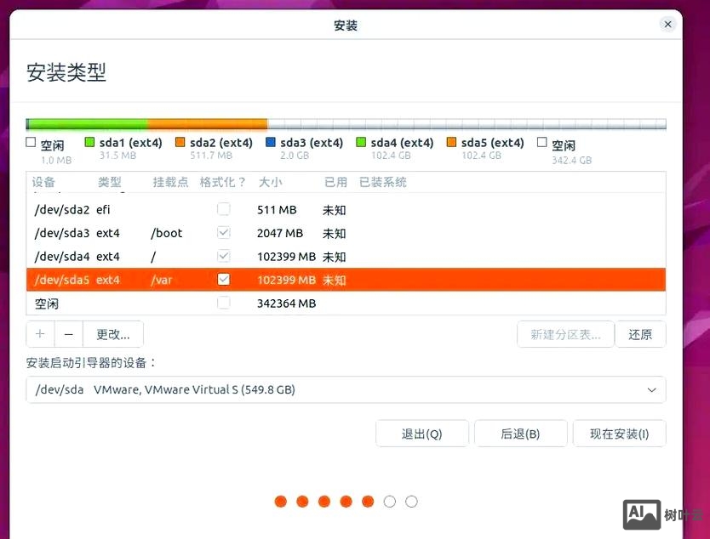
Task: Uncheck the format checkbox for /dev/sda5
Action: coord(224,279)
